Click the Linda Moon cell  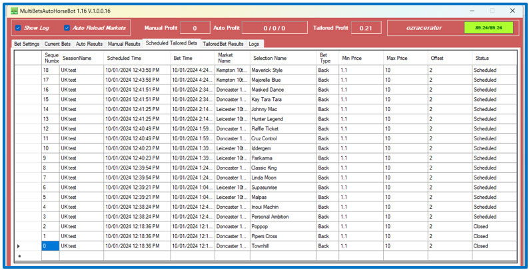(x=283, y=178)
